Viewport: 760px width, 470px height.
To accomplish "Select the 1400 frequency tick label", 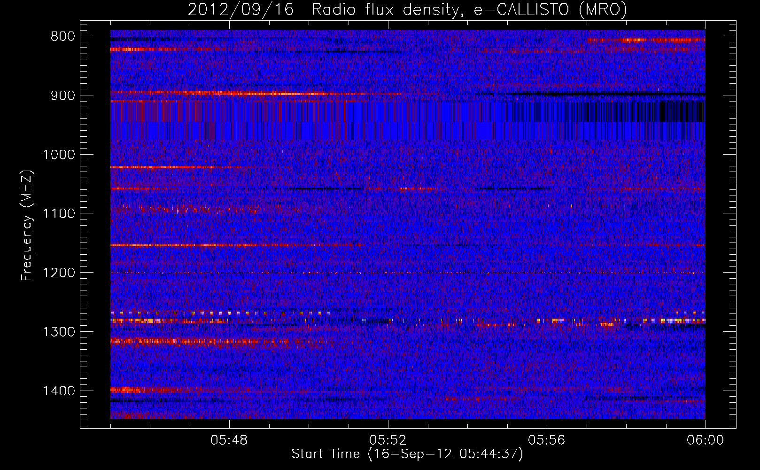I will (59, 391).
